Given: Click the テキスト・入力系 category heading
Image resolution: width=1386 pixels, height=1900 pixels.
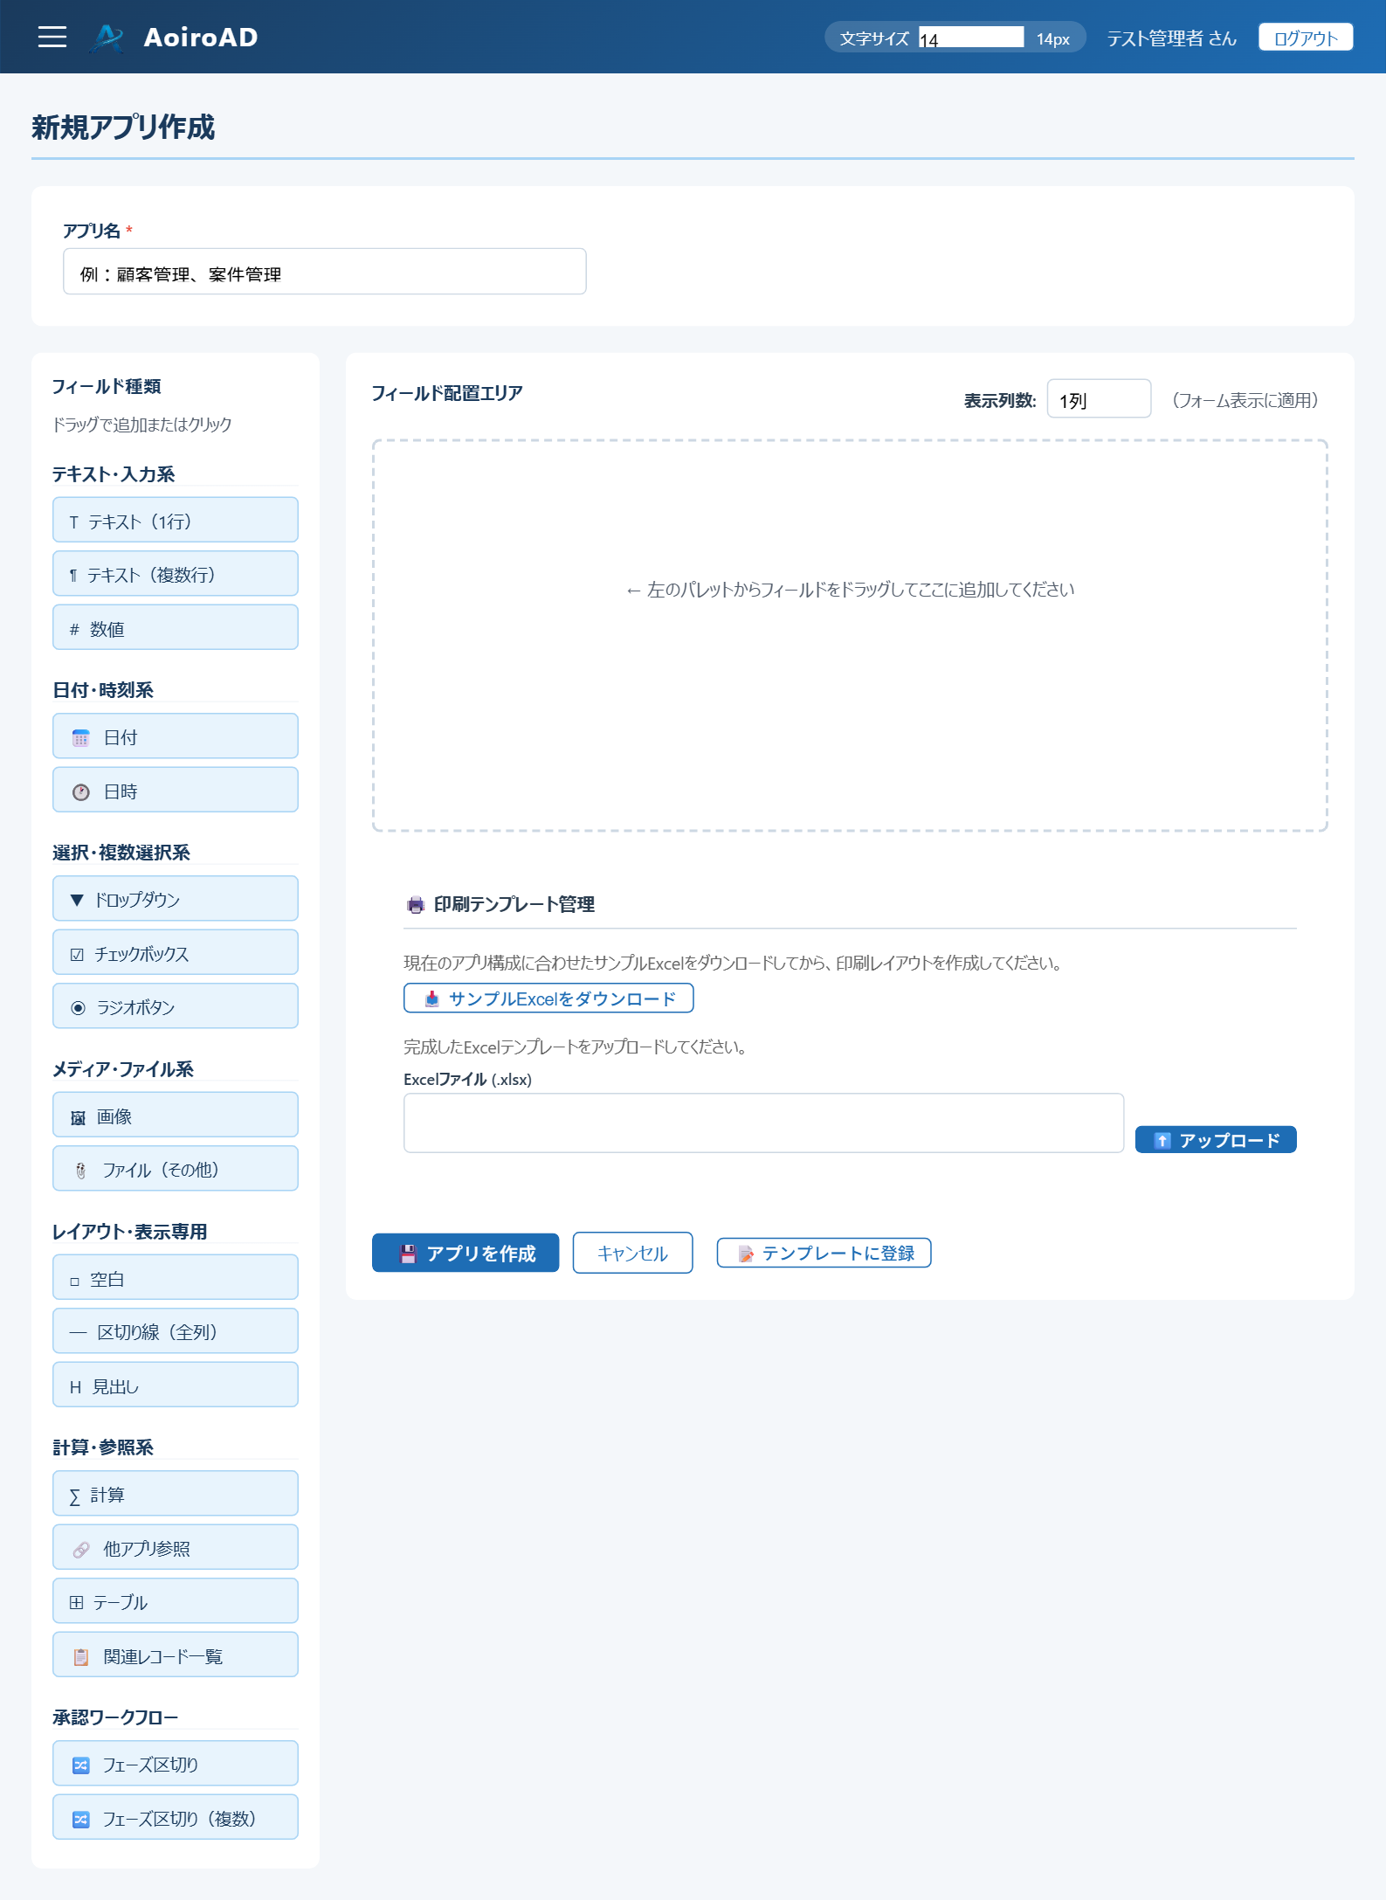Looking at the screenshot, I should click(114, 473).
